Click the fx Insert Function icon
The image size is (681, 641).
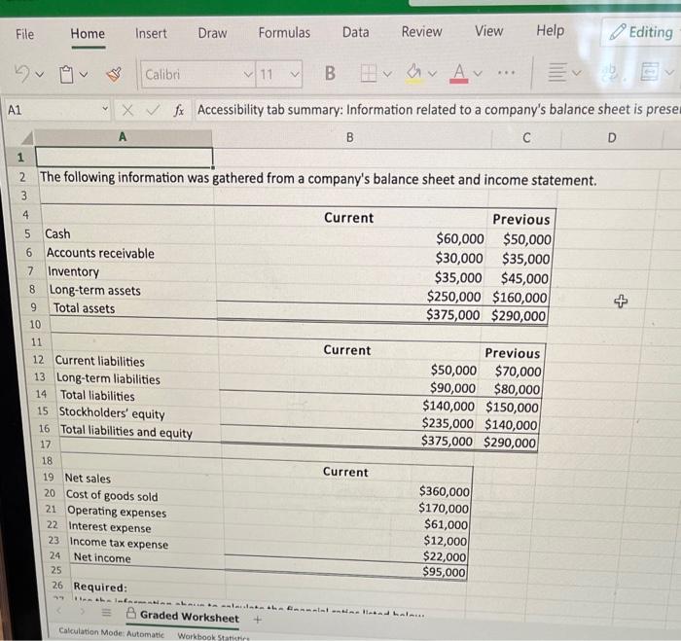[178, 111]
